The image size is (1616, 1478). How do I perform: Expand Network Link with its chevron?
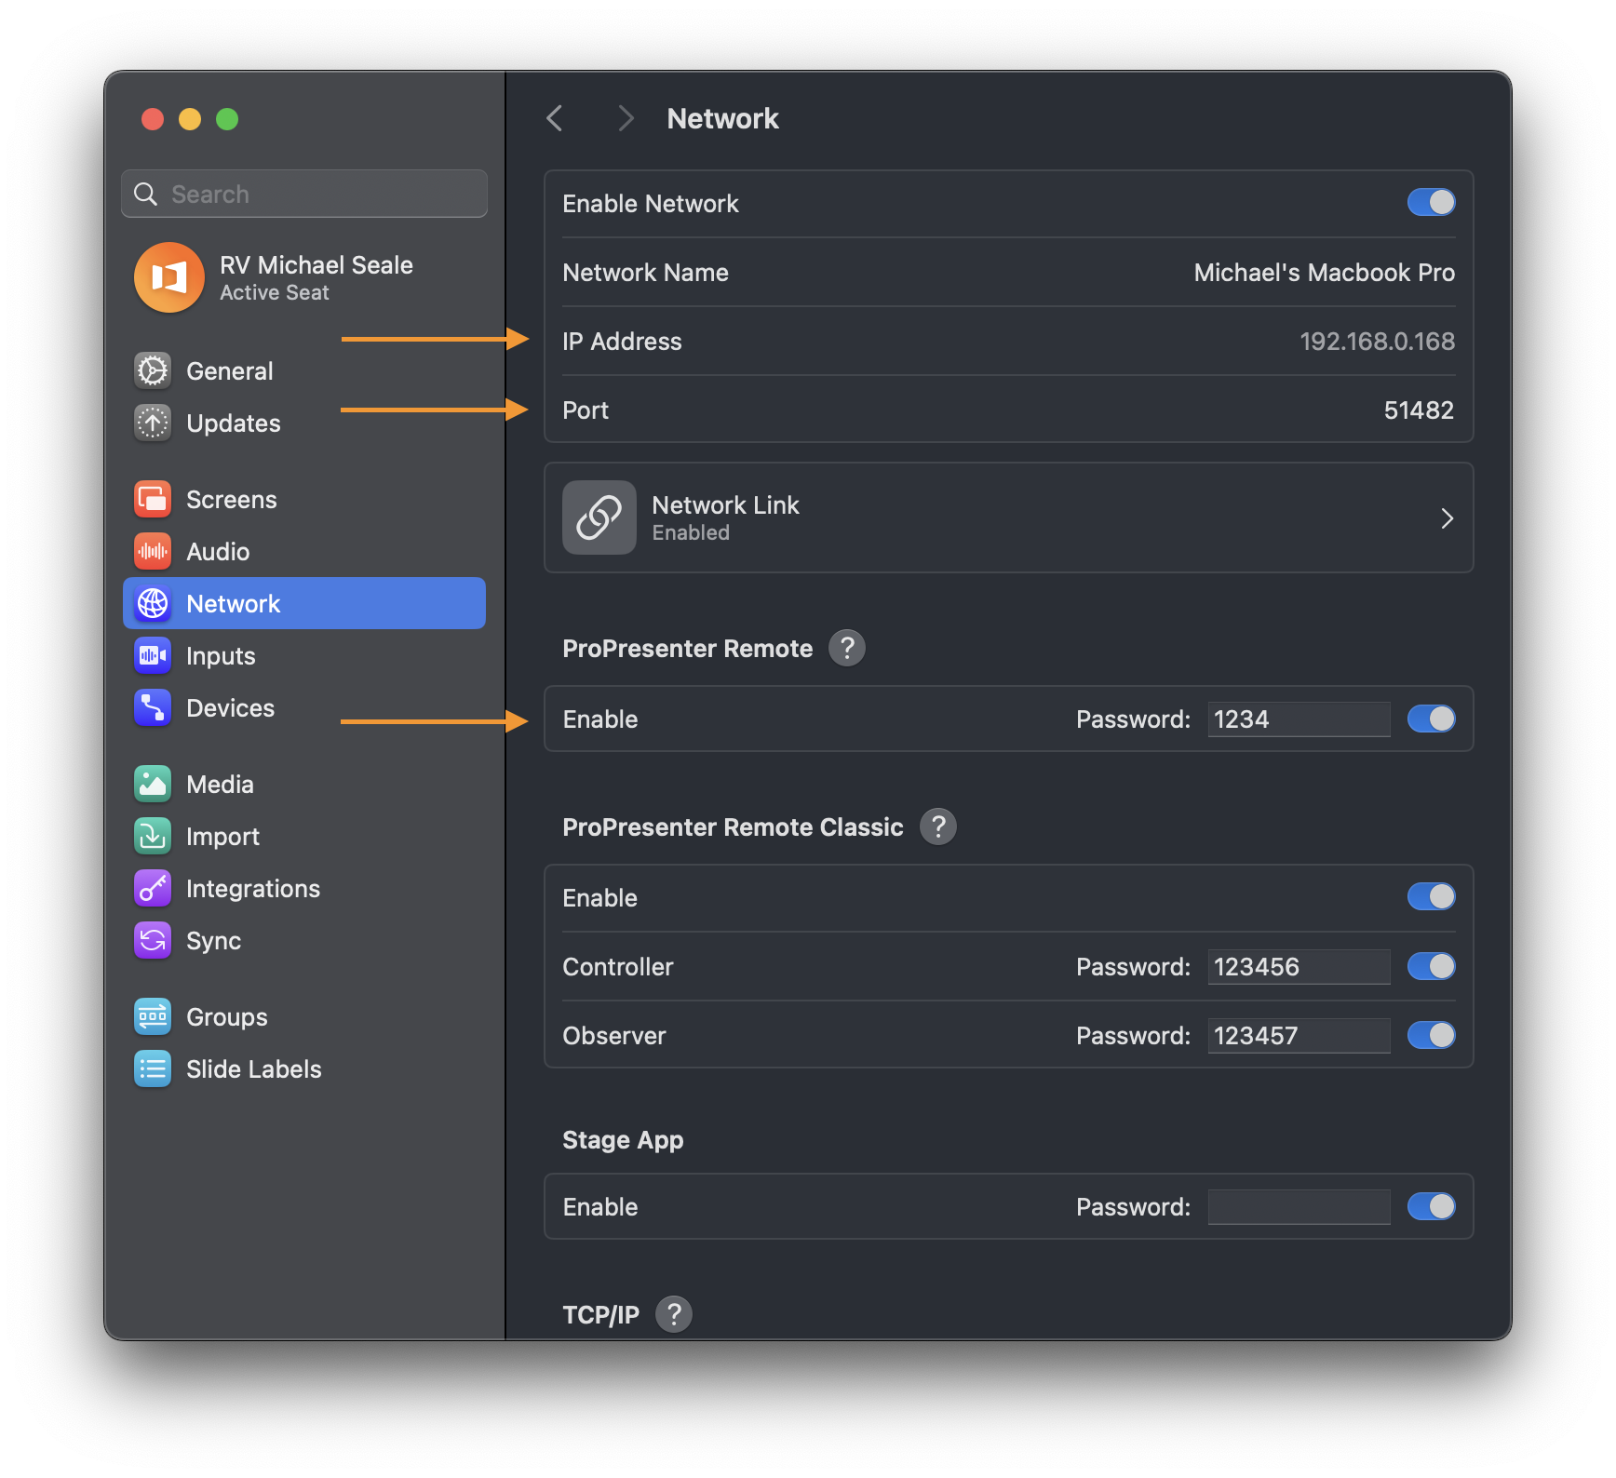click(1447, 518)
